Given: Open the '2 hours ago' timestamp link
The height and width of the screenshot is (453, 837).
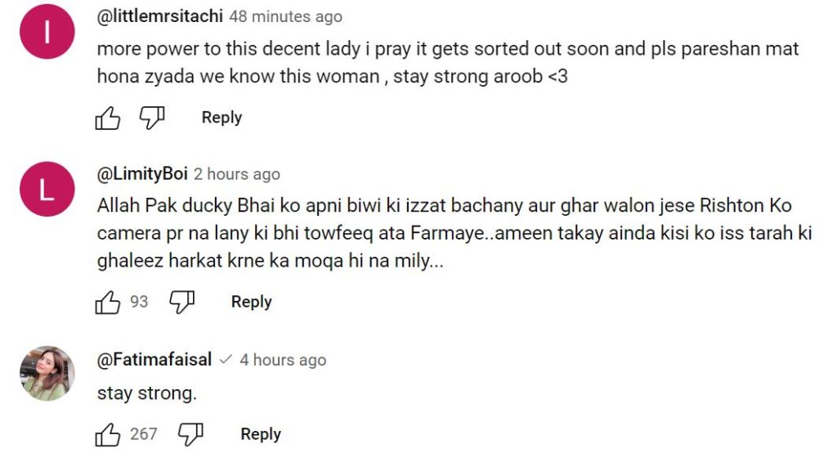Looking at the screenshot, I should [x=237, y=174].
